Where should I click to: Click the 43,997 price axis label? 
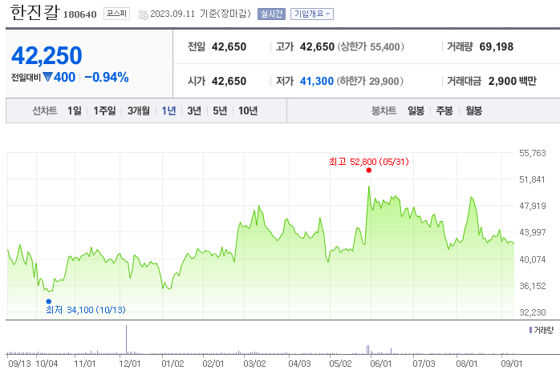click(533, 232)
